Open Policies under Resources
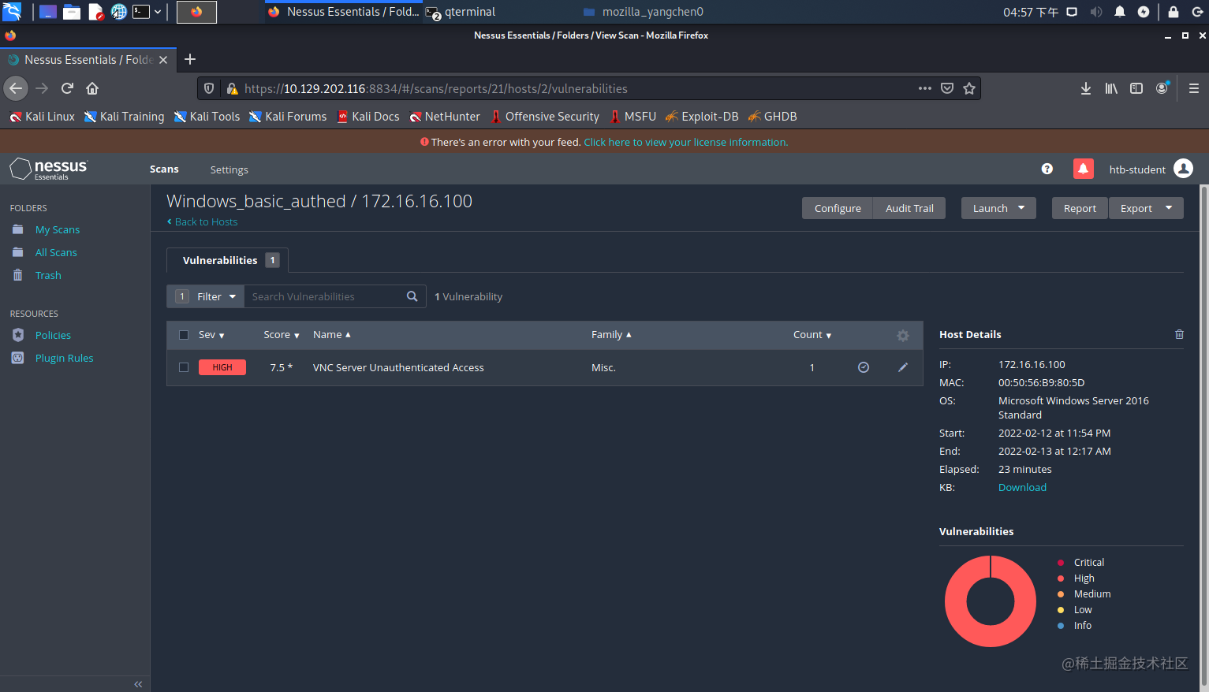The image size is (1209, 692). coord(52,335)
